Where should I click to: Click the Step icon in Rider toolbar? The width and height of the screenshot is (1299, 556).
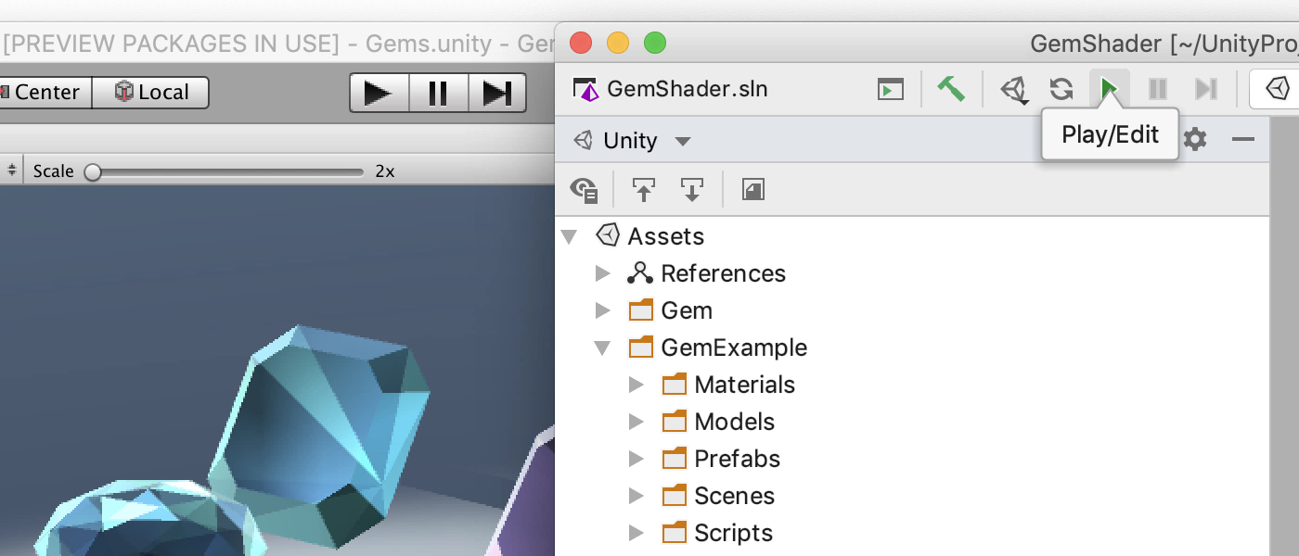coord(1205,89)
